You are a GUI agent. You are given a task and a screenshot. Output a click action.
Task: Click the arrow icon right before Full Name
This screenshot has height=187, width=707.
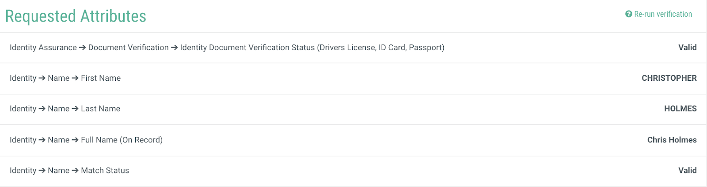click(x=75, y=140)
